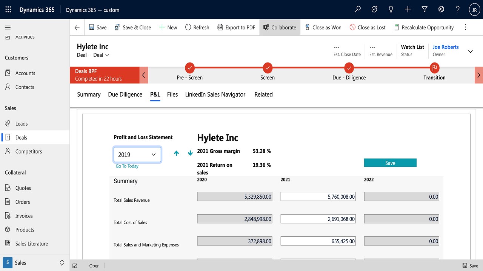Image resolution: width=483 pixels, height=271 pixels.
Task: Open Competitors in sidebar
Action: click(x=35, y=151)
